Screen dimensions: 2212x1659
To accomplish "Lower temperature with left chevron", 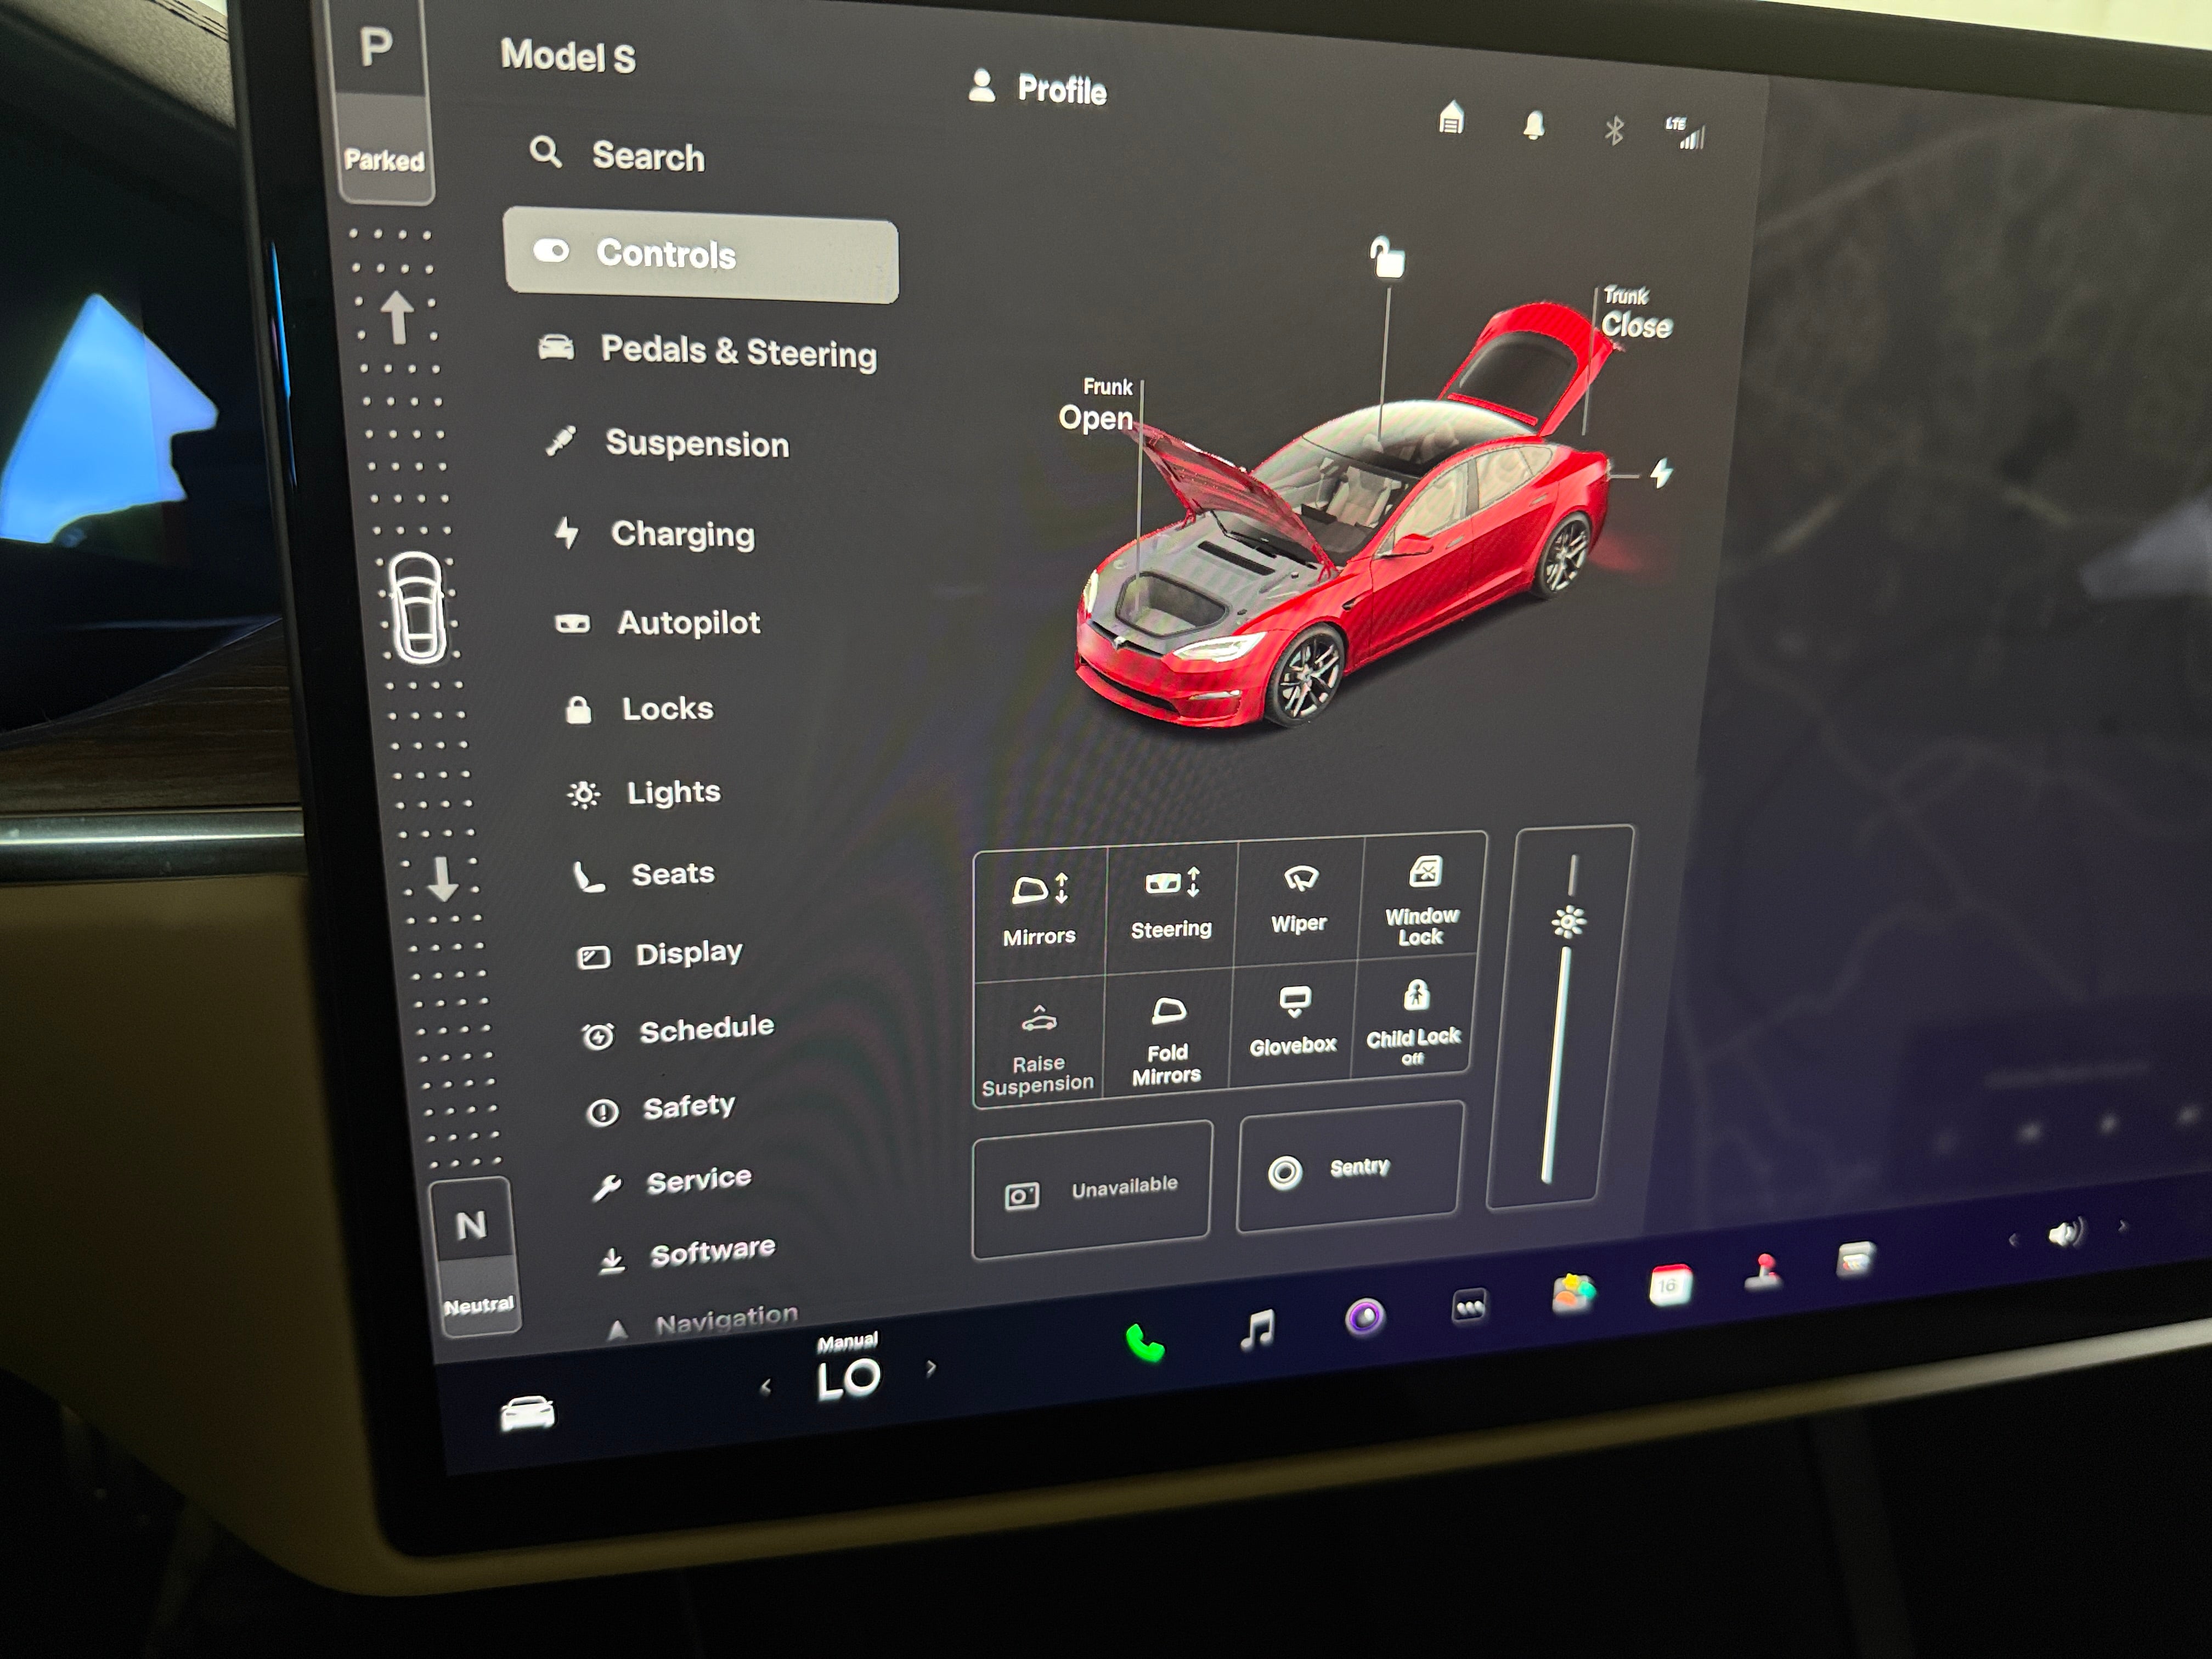I will [765, 1387].
